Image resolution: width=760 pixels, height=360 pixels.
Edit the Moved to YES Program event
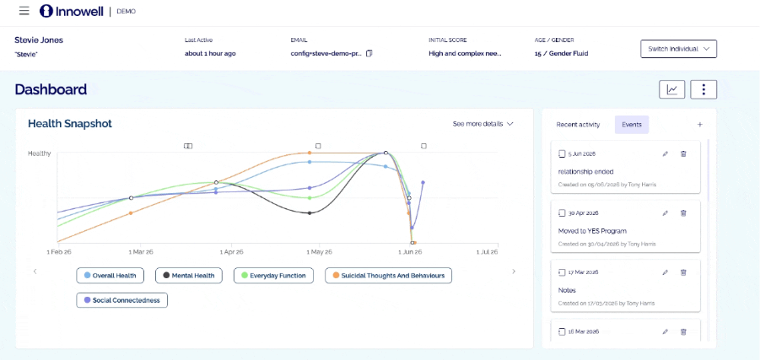coord(665,213)
